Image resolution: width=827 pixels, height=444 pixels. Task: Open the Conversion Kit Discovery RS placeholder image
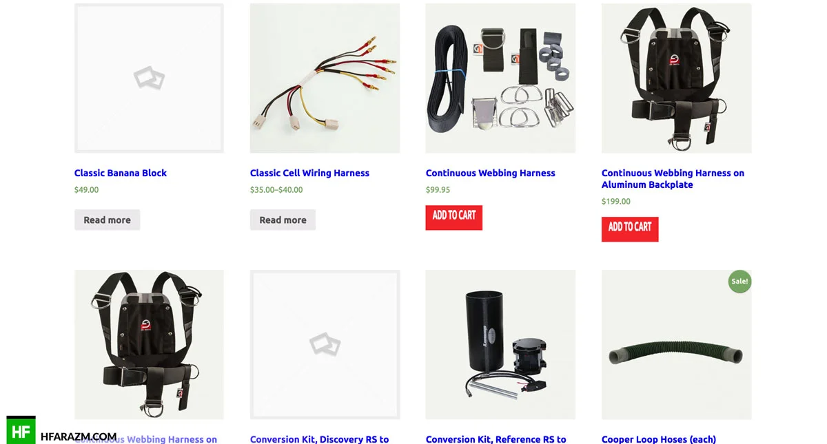[325, 344]
